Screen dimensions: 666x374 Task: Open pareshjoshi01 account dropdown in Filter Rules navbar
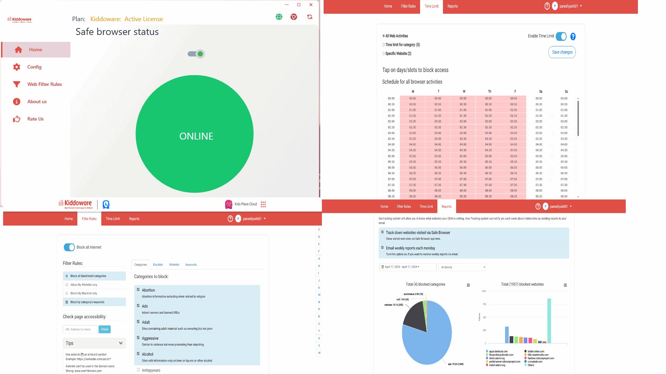pyautogui.click(x=254, y=219)
